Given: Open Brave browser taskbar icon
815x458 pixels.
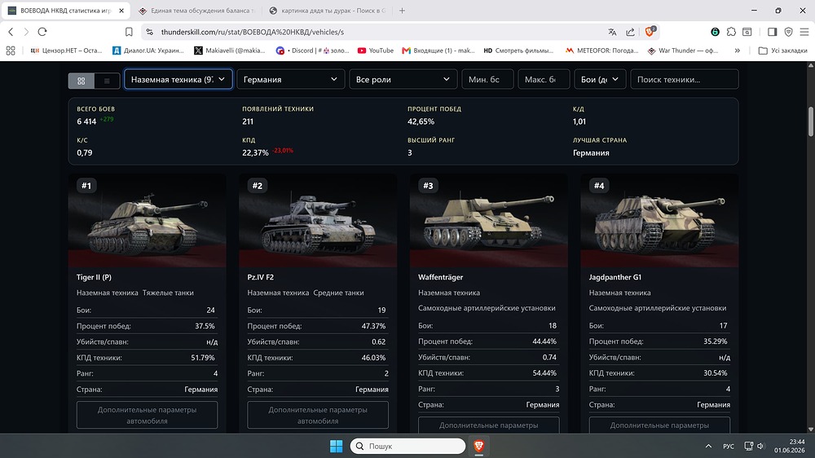Looking at the screenshot, I should click(x=478, y=446).
